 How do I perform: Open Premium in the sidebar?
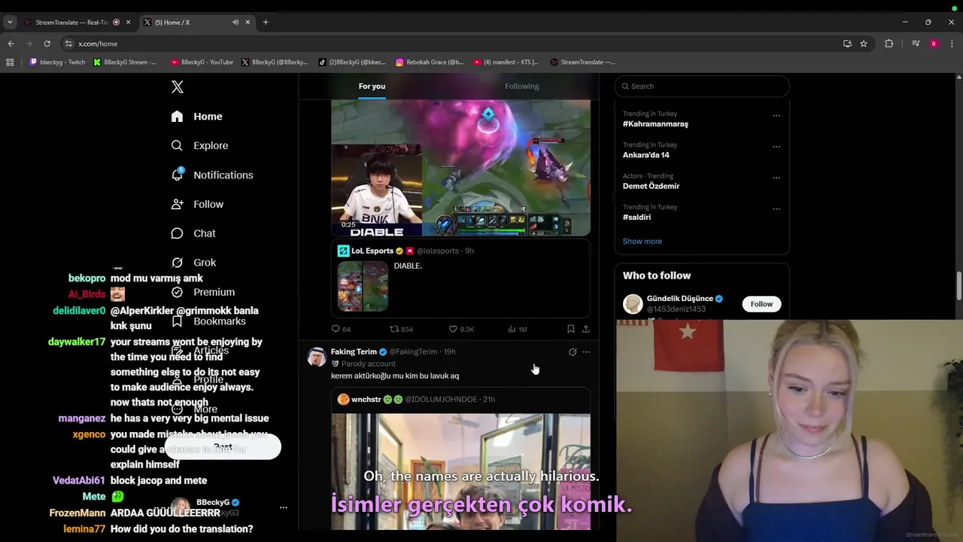point(203,292)
